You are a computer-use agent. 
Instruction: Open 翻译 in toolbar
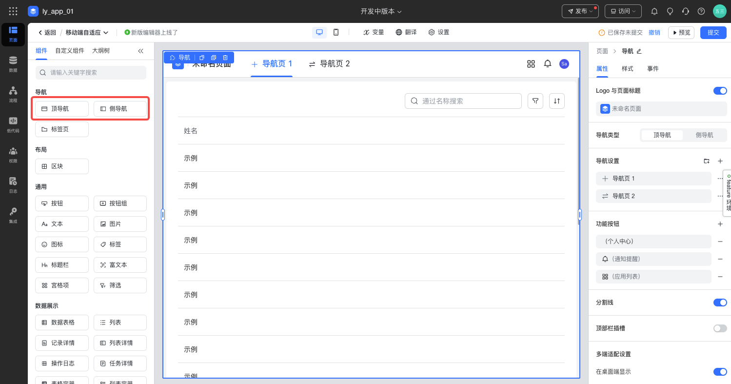[406, 32]
